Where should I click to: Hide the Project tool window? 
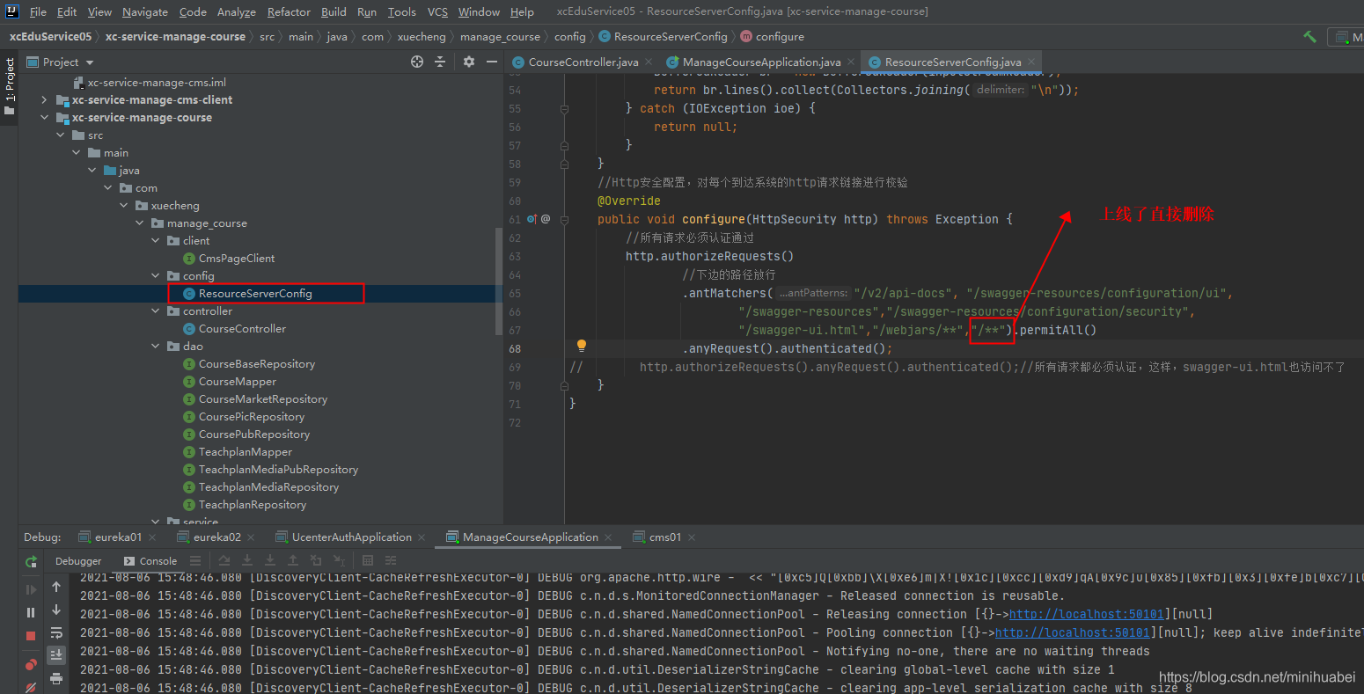491,62
